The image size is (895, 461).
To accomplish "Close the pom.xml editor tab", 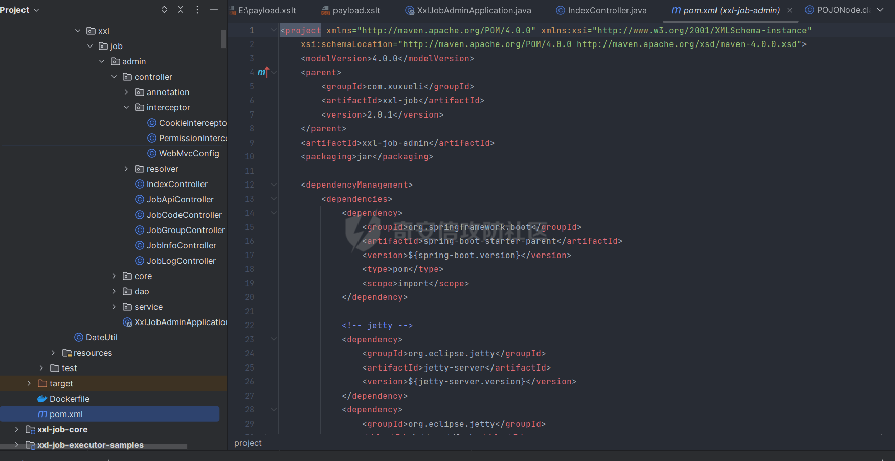I will pos(789,10).
